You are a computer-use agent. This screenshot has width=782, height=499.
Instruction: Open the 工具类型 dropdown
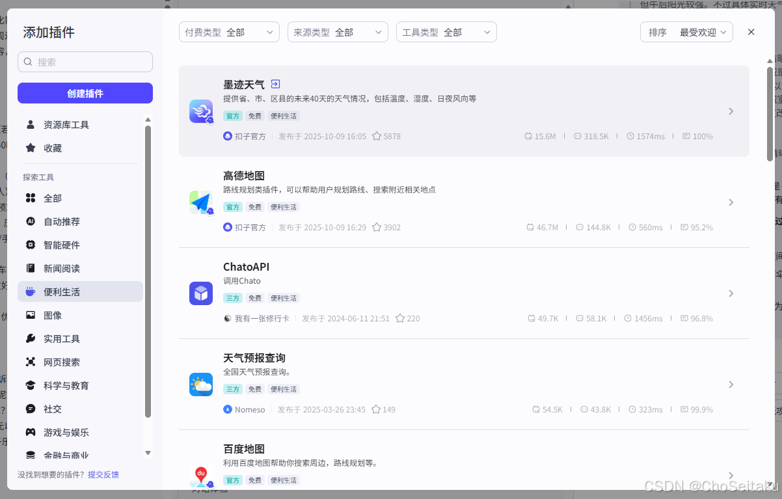446,32
